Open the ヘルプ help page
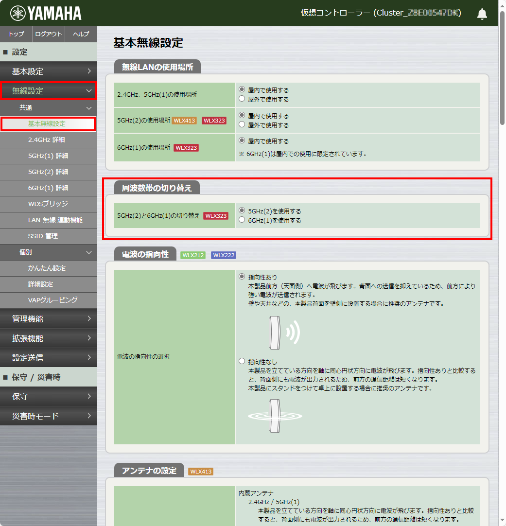This screenshot has width=506, height=526. click(x=81, y=34)
